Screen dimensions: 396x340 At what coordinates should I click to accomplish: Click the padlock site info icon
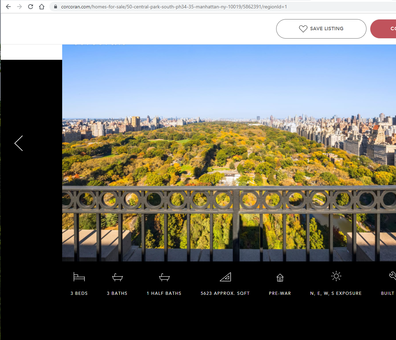(x=56, y=7)
